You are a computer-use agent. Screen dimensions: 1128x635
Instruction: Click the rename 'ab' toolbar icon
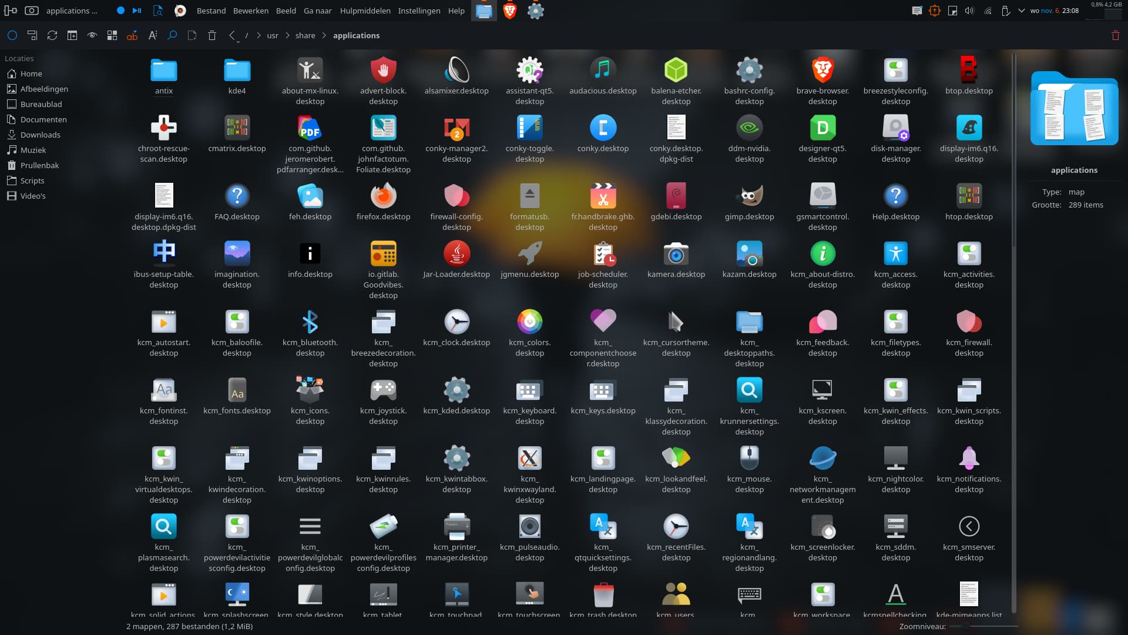[x=132, y=35]
